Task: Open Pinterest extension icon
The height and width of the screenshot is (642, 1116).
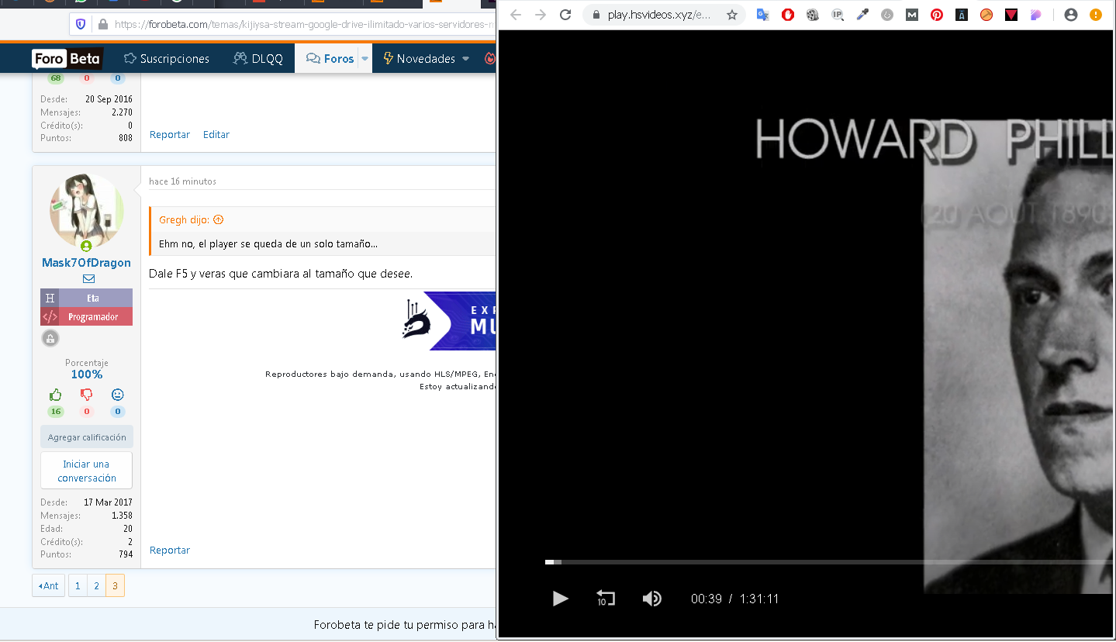Action: 937,15
